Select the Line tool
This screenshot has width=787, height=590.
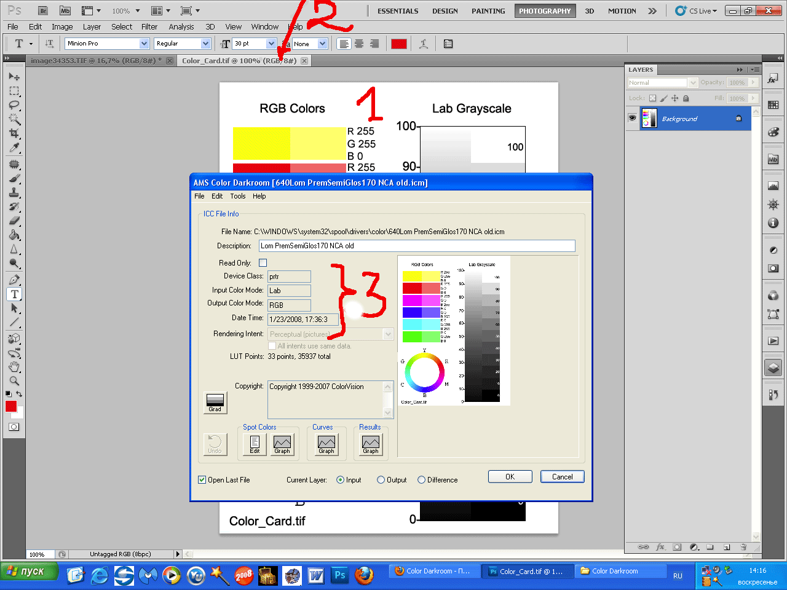coord(14,323)
